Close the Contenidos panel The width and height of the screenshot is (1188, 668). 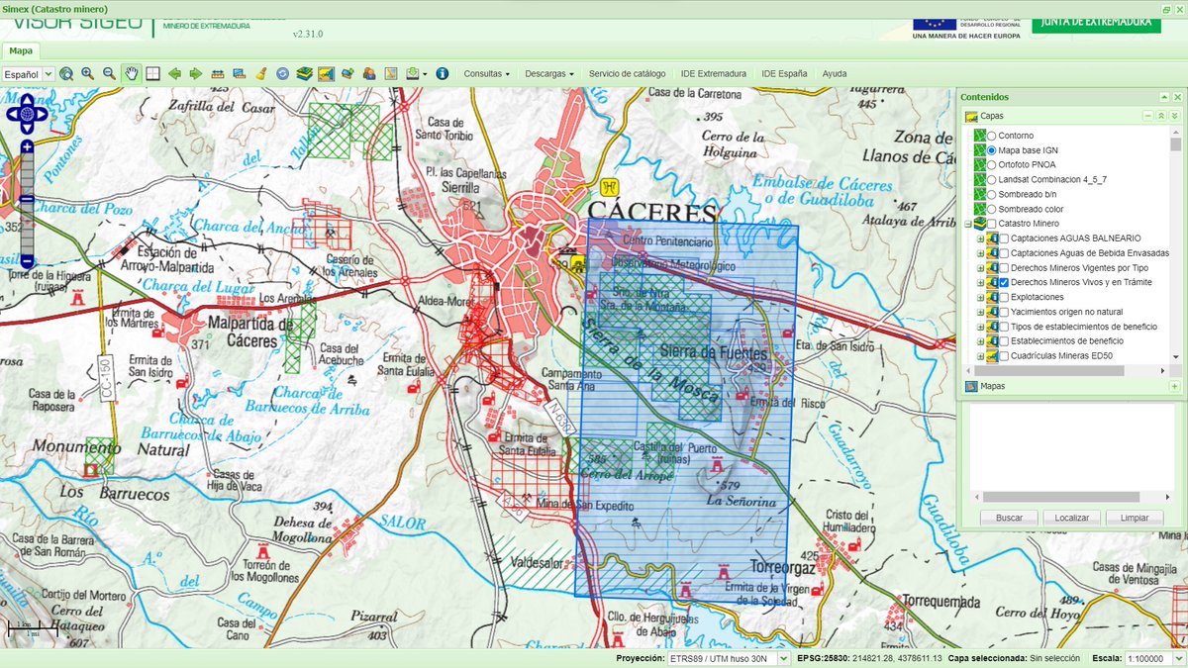(x=1177, y=97)
